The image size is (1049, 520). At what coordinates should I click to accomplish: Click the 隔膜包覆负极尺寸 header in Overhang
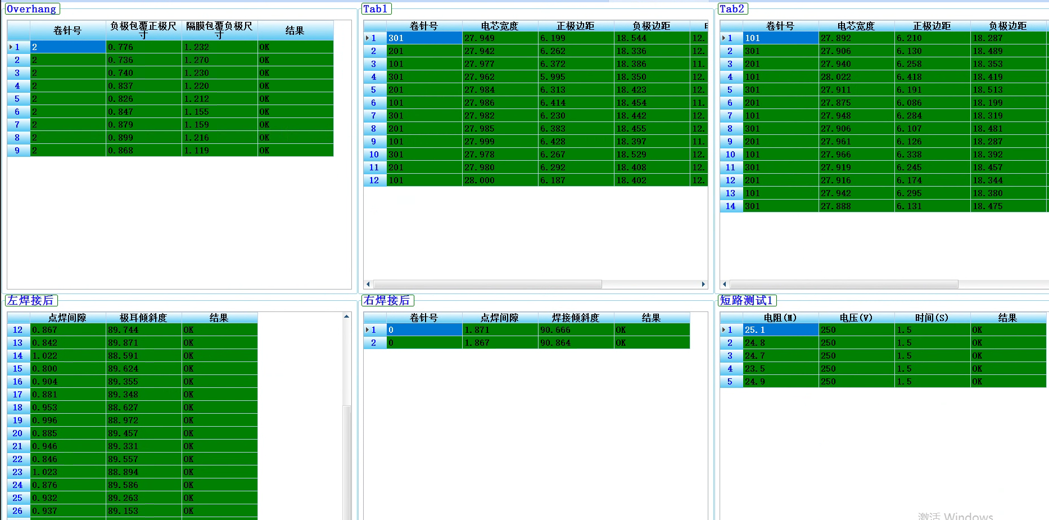click(220, 30)
